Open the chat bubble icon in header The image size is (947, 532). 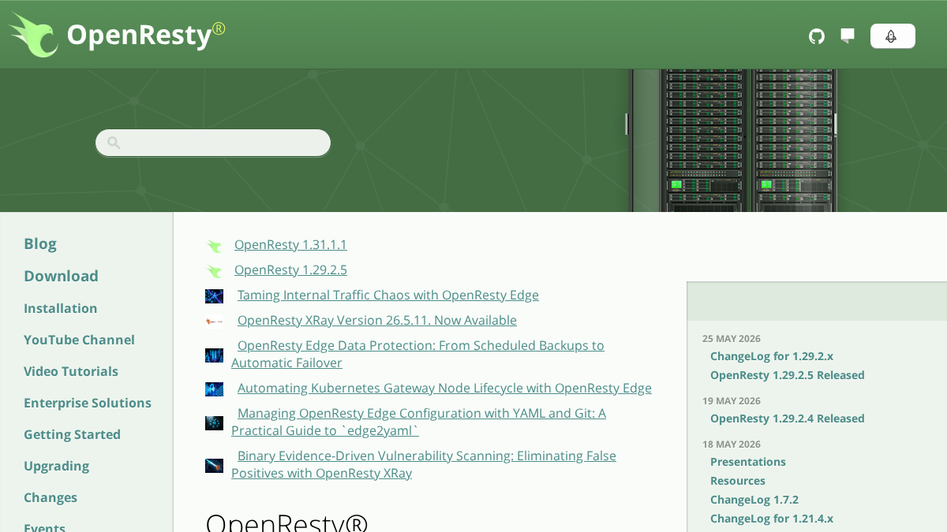point(848,35)
